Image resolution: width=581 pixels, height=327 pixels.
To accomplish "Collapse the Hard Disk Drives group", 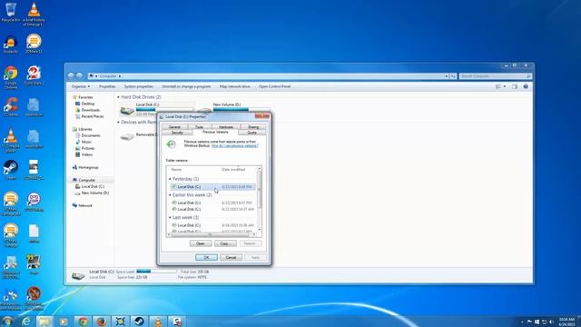I will tap(118, 97).
